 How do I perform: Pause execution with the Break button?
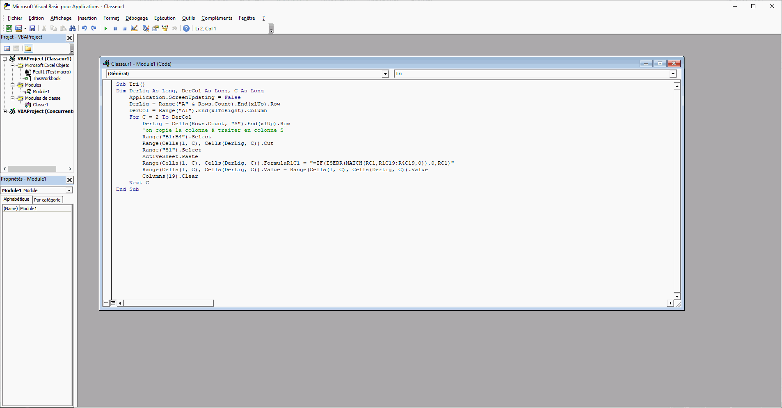coord(115,28)
